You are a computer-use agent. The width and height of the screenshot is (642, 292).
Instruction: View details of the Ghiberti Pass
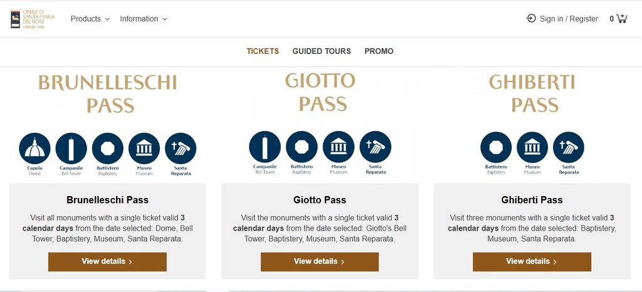532,262
